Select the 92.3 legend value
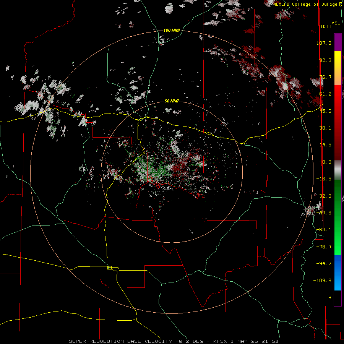This screenshot has height=344, width=344. (x=325, y=60)
